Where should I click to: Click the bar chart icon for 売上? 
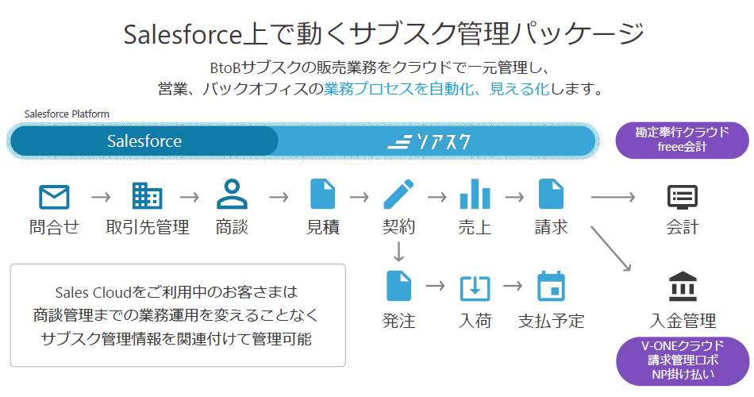tap(475, 194)
